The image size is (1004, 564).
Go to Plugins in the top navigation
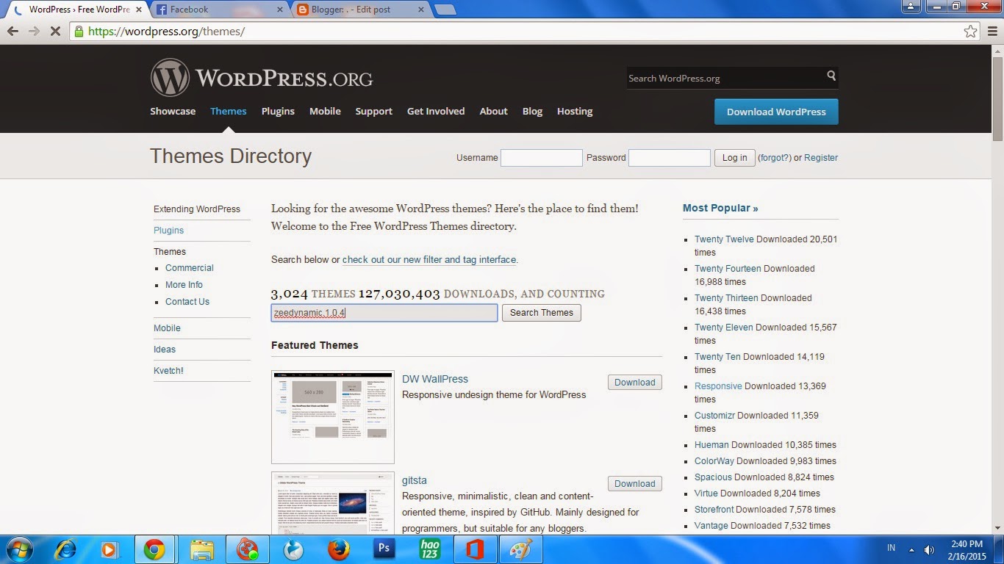278,112
